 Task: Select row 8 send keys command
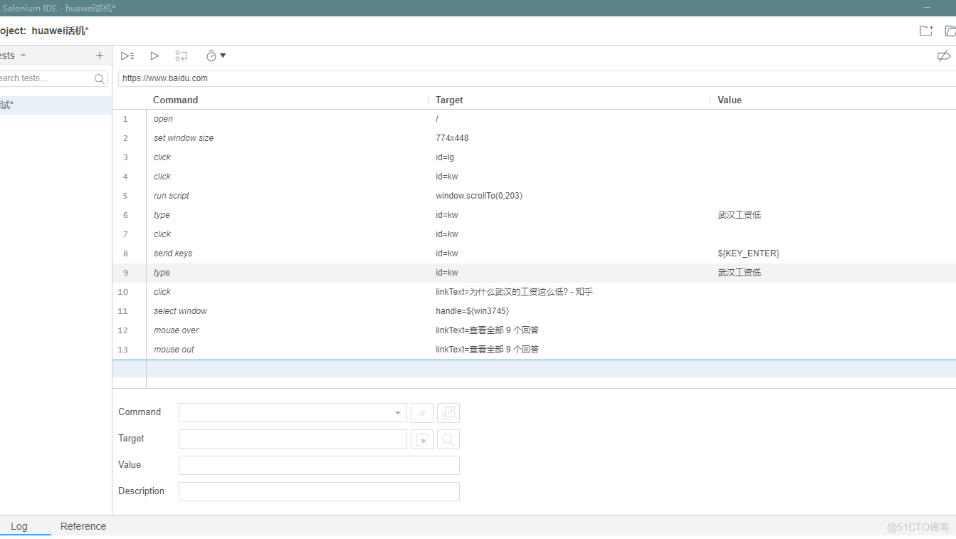point(534,253)
